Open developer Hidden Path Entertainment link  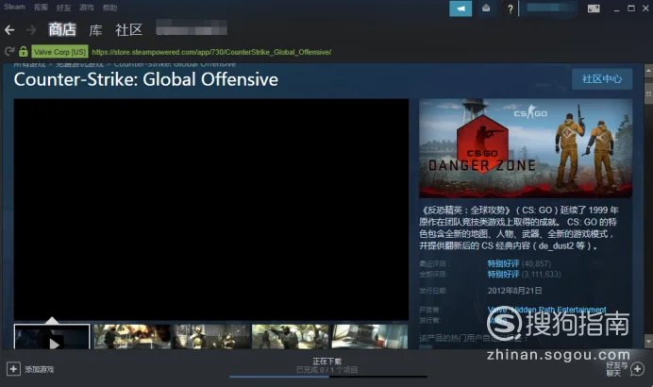tap(559, 310)
